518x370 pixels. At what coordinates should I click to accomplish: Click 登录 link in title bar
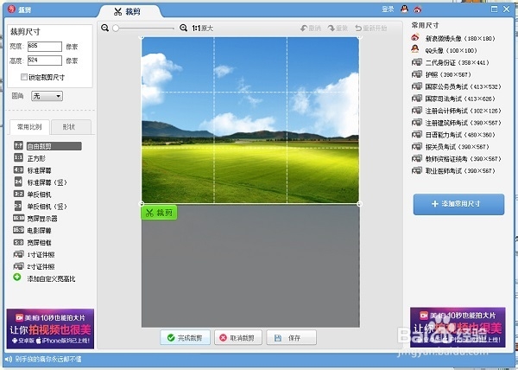[x=388, y=10]
